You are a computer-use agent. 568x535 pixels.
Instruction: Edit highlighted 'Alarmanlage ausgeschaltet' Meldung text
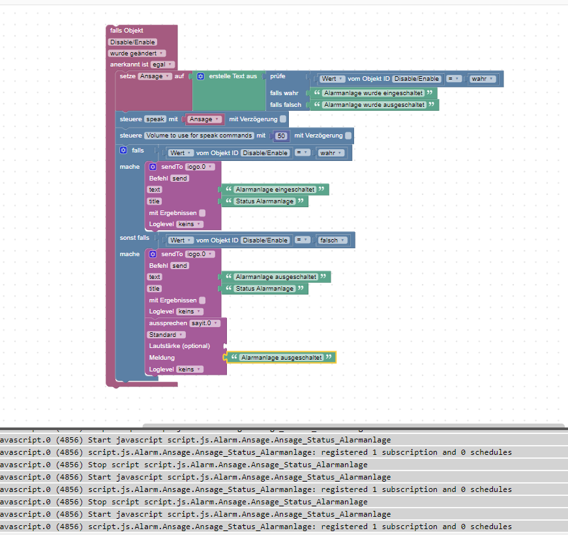coord(282,358)
